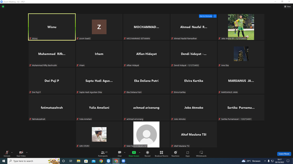Click the Unmute microphone icon
The image size is (293, 164).
point(7,153)
